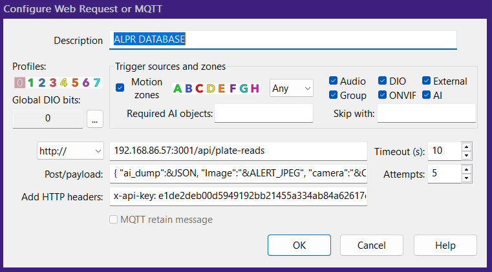Toggle motion zone C
Image resolution: width=492 pixels, height=272 pixels.
point(199,89)
